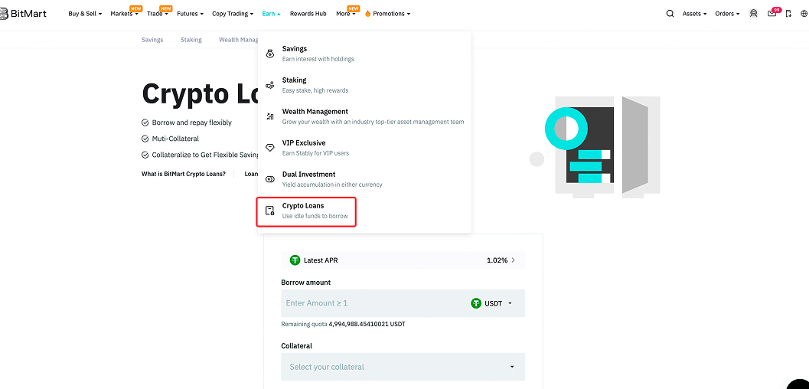Viewport: 809px width, 389px height.
Task: Click the Muti-Collateral text
Action: [175, 139]
